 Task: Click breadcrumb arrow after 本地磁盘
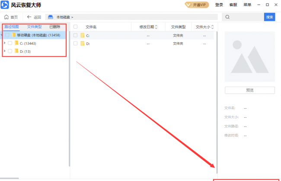[x=72, y=17]
